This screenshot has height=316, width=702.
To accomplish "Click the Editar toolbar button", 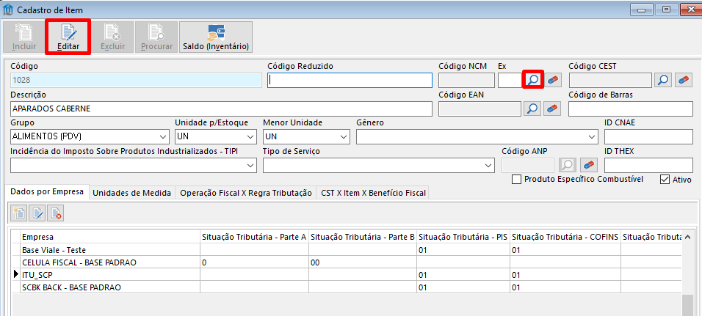I will tap(68, 37).
